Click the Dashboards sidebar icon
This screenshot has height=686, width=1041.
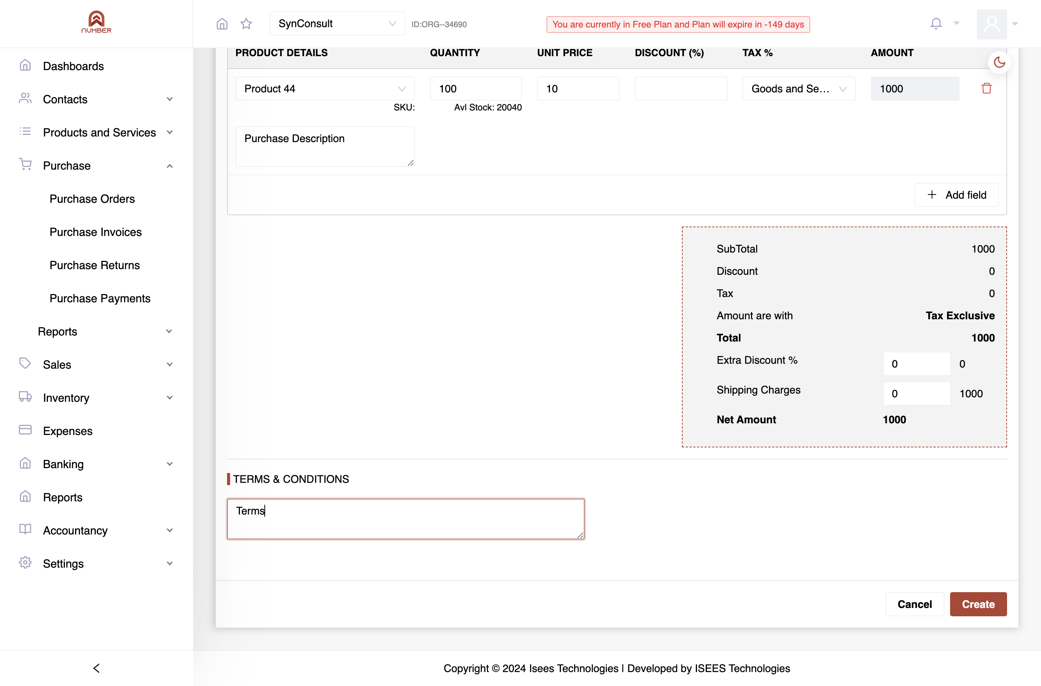(x=25, y=65)
